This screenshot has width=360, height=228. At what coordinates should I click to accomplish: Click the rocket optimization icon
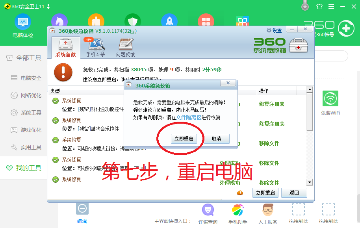[x=169, y=22]
